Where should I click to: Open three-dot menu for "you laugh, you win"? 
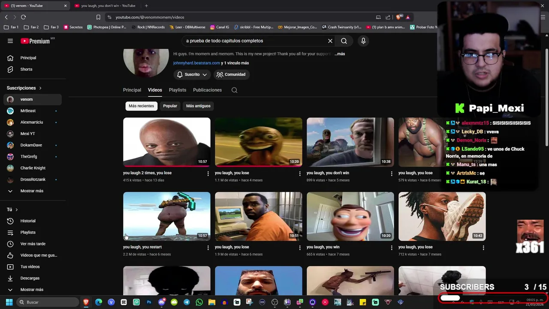[392, 248]
